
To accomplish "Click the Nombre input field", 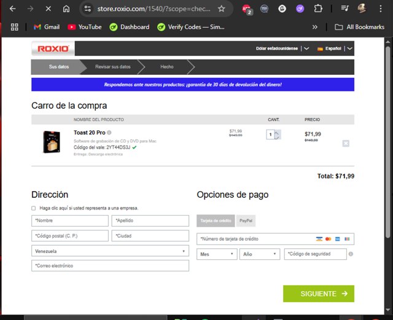I will coord(70,220).
